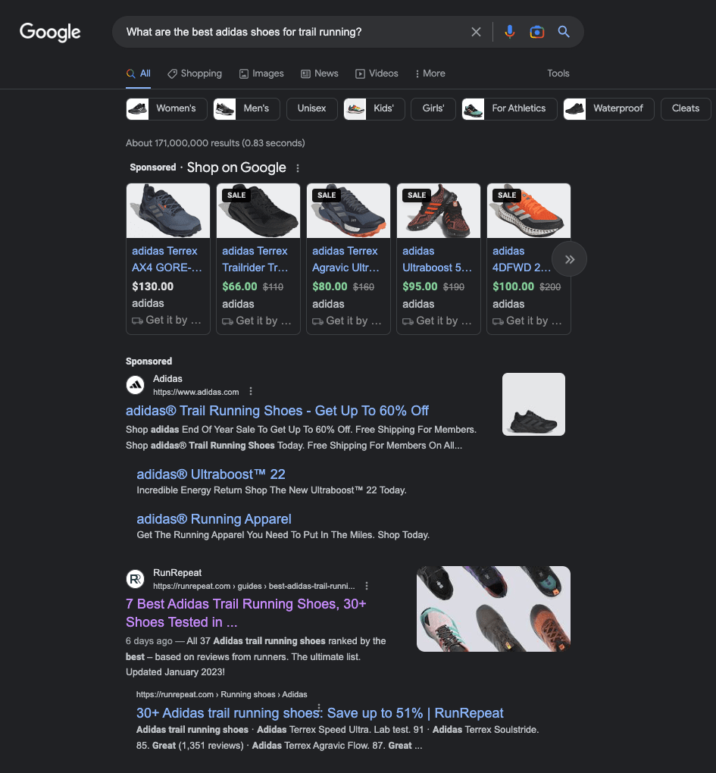Open the adidas Terrex Agravic Ultra product link
Image resolution: width=716 pixels, height=773 pixels.
click(345, 259)
